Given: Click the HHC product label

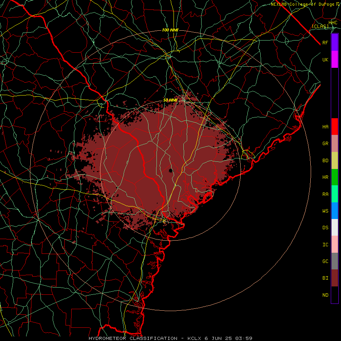Looking at the screenshot, I should pyautogui.click(x=333, y=23).
